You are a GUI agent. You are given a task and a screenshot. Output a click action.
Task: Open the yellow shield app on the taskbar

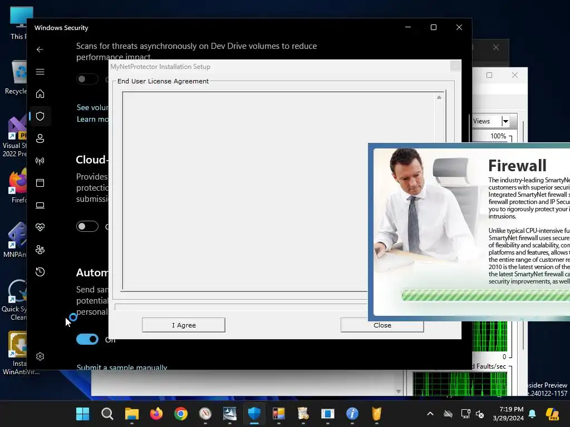(x=377, y=414)
